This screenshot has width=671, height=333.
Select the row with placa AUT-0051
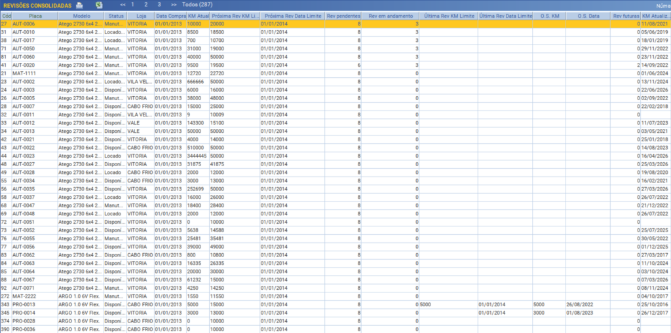tap(335, 222)
